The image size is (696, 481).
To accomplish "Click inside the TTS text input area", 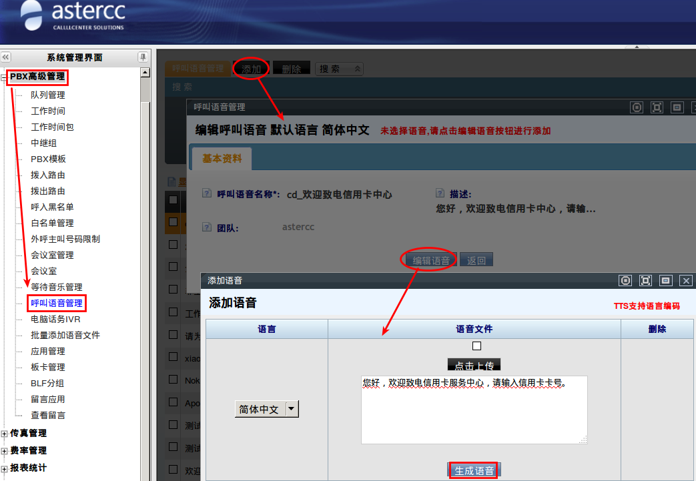I will click(474, 414).
